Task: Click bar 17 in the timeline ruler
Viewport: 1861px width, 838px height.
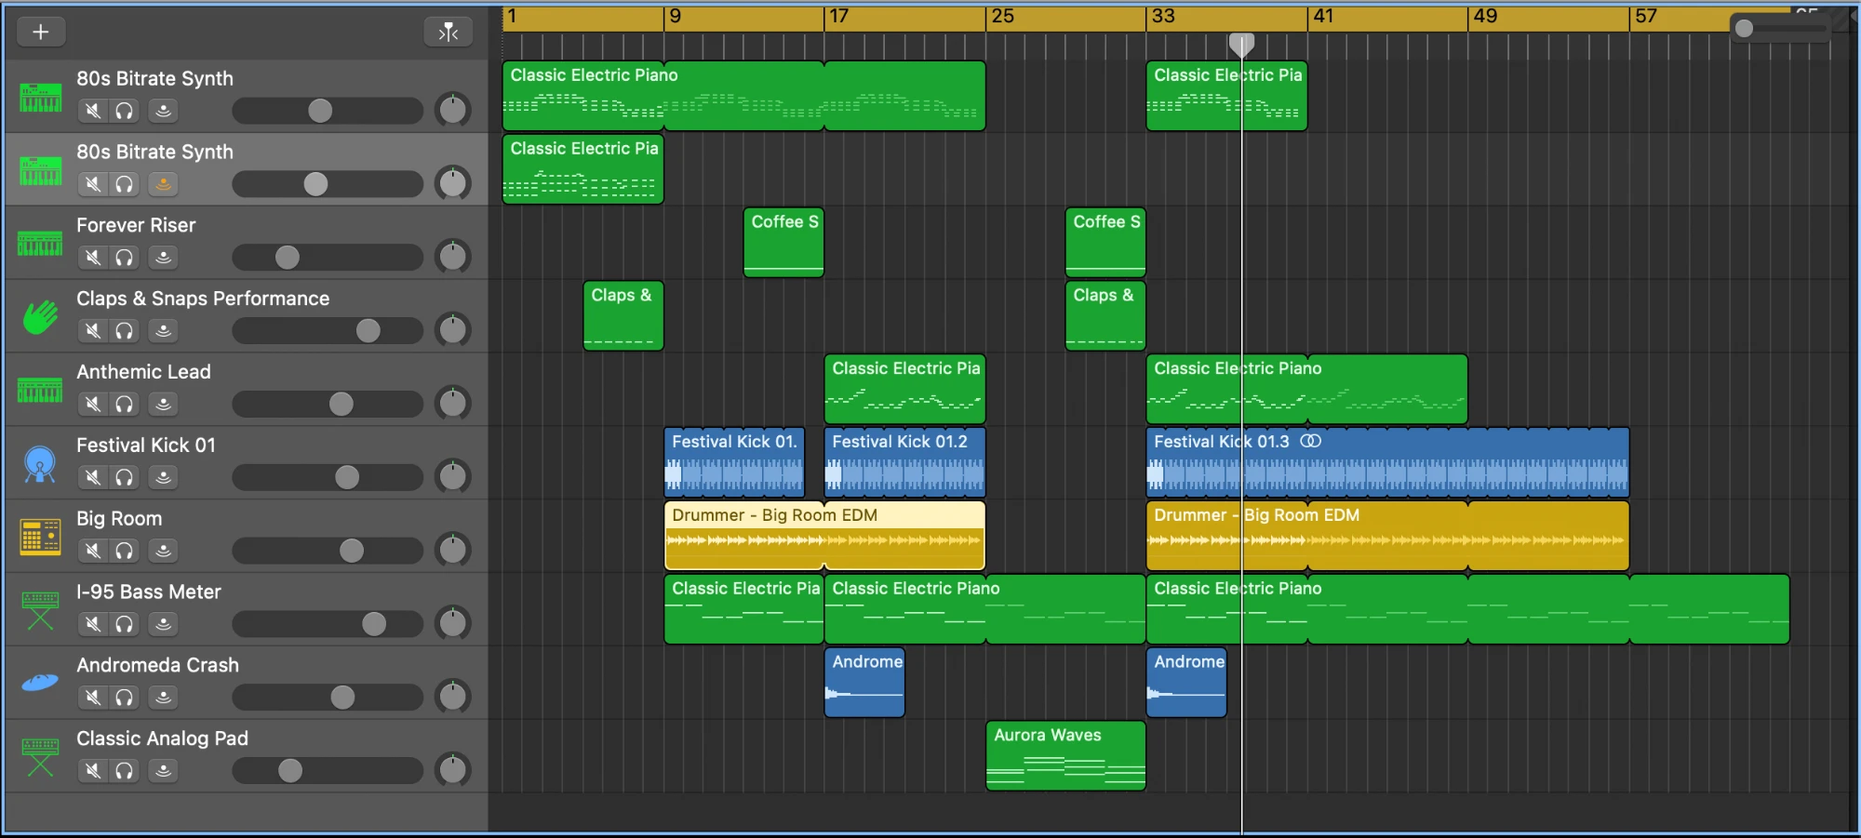Action: click(x=837, y=16)
